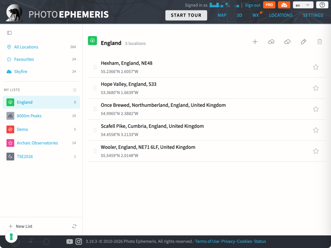The height and width of the screenshot is (248, 331).
Task: Click the START TOUR button
Action: [186, 15]
